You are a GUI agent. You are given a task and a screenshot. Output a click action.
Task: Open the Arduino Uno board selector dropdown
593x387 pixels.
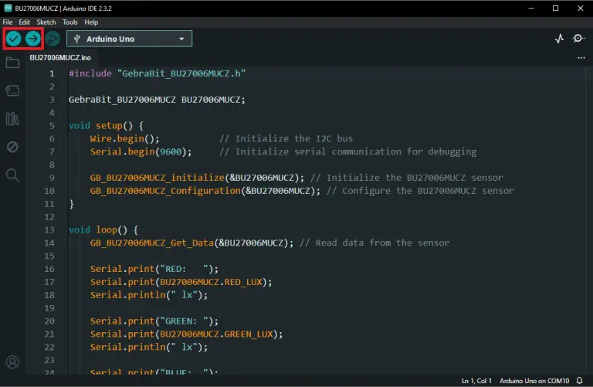(130, 39)
